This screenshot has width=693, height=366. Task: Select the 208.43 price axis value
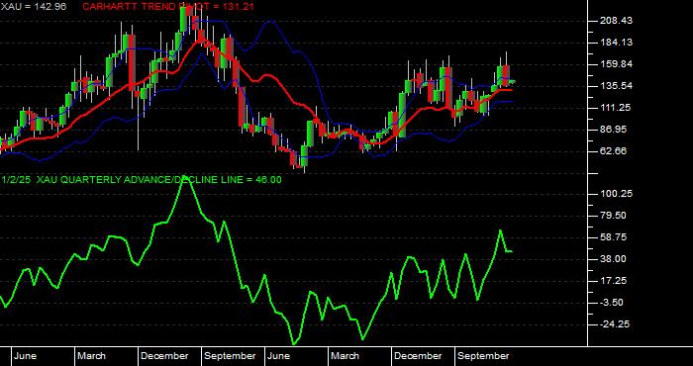[x=616, y=21]
